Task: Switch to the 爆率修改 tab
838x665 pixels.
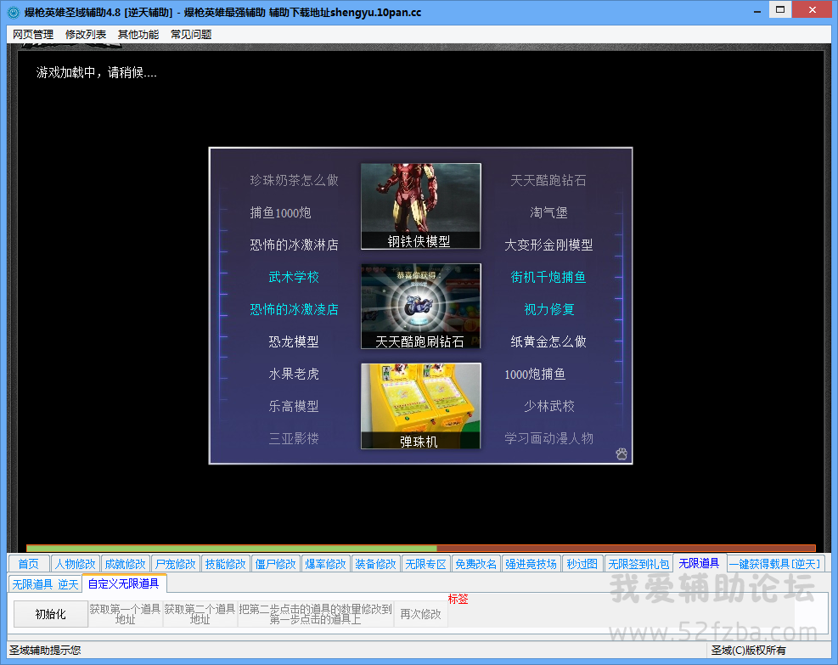Action: (x=325, y=564)
